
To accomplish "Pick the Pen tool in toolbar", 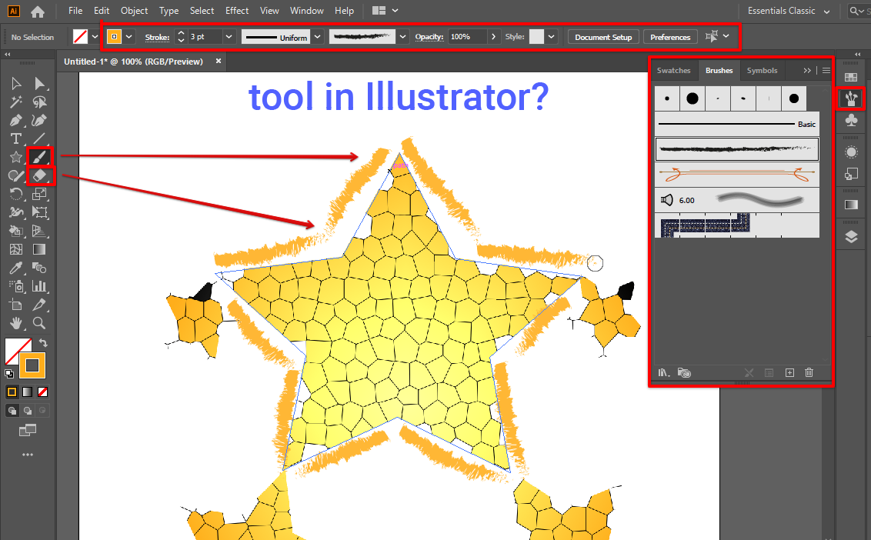I will (15, 120).
